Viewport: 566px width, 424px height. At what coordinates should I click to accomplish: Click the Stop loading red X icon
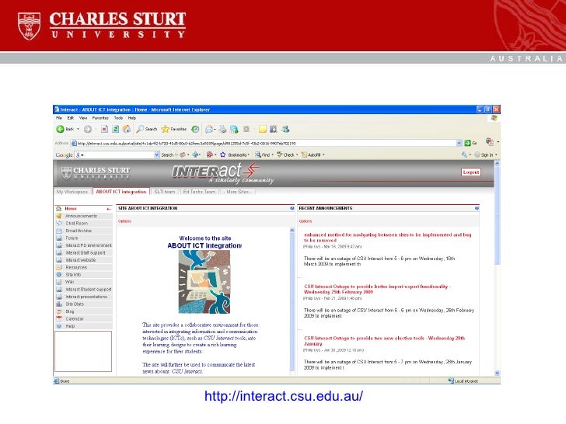pos(104,129)
